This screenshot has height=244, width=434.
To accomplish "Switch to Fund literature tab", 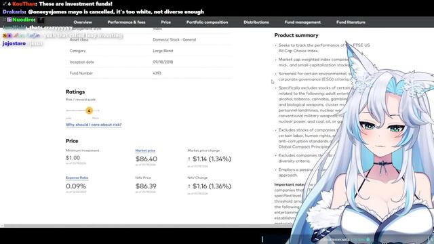I will pyautogui.click(x=351, y=22).
